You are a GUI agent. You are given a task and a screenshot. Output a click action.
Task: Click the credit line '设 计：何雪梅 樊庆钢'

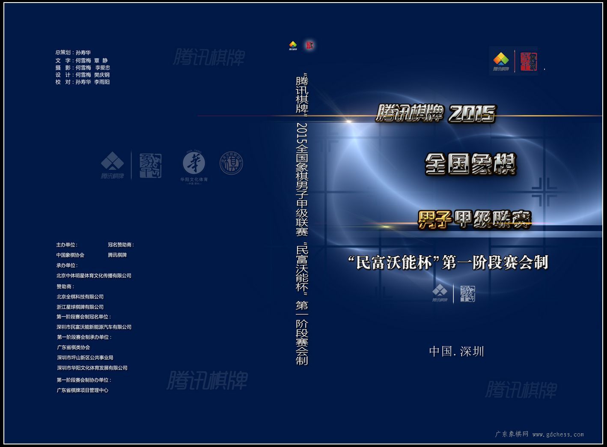pos(83,75)
